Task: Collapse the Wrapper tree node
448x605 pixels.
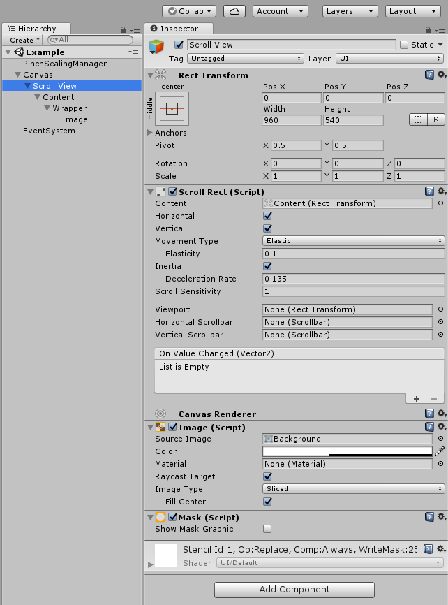Action: (x=47, y=108)
